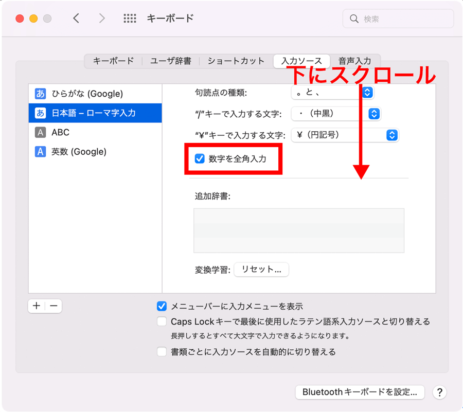Open 句読点の種類 dropdown
Image resolution: width=463 pixels, height=412 pixels.
click(332, 93)
